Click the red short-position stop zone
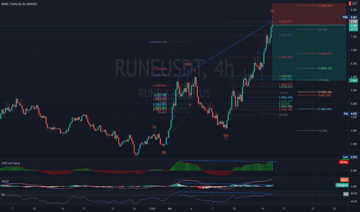Viewport: 360px width, 212px height. (x=309, y=14)
